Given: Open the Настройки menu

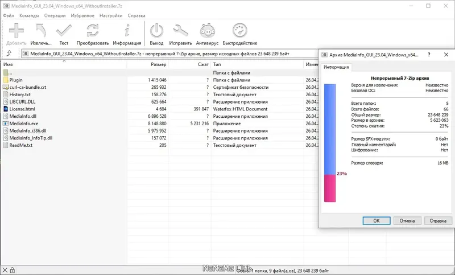Looking at the screenshot, I should [111, 16].
